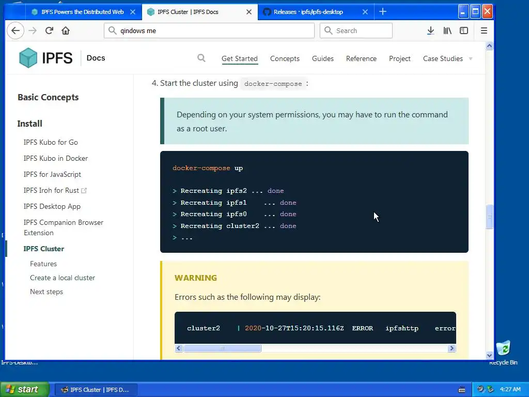The height and width of the screenshot is (397, 529).
Task: Click the WARNING heading text
Action: point(196,278)
